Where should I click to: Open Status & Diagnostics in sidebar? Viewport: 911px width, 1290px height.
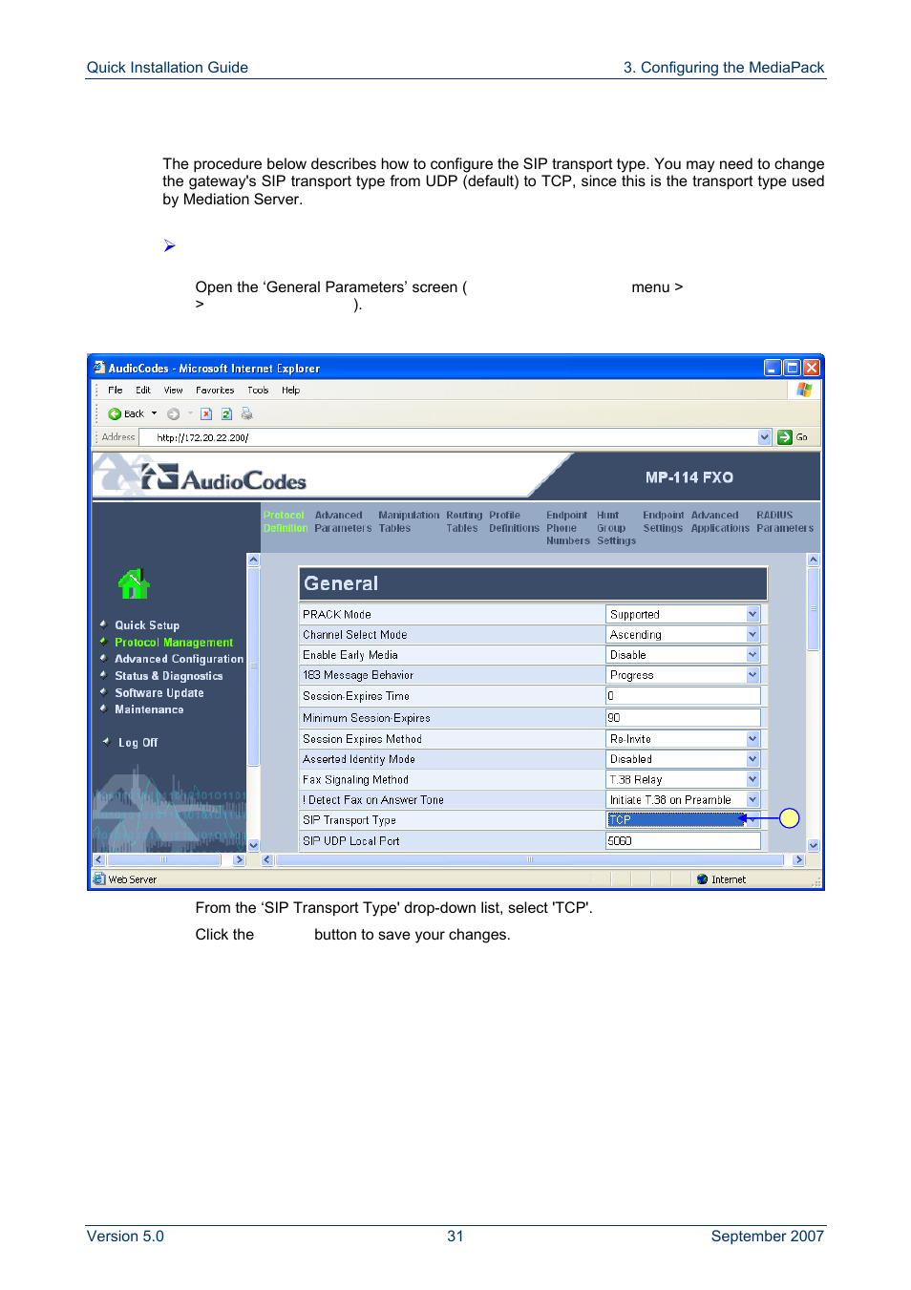point(168,676)
